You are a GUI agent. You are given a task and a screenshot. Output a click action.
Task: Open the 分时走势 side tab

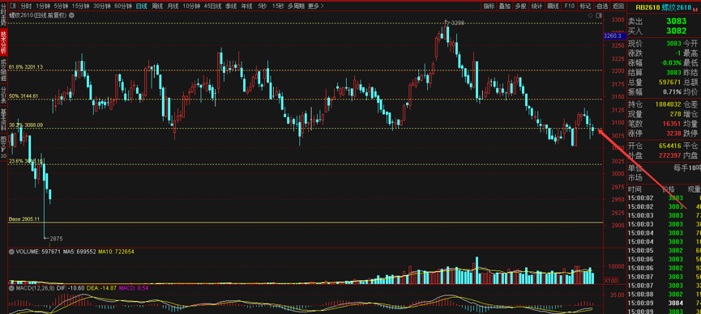point(3,14)
